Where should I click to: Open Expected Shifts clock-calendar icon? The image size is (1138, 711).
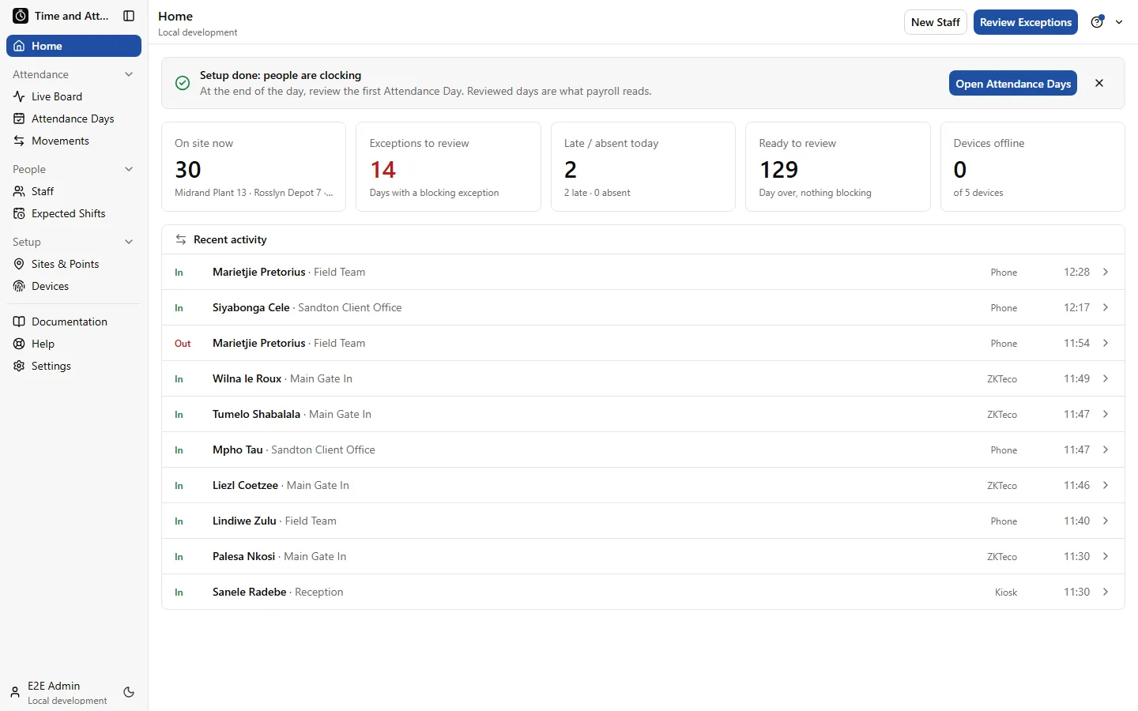click(19, 213)
